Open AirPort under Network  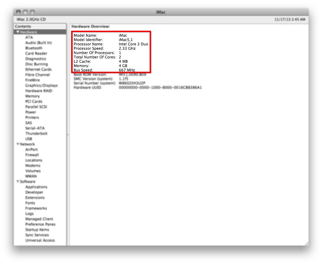coord(31,149)
